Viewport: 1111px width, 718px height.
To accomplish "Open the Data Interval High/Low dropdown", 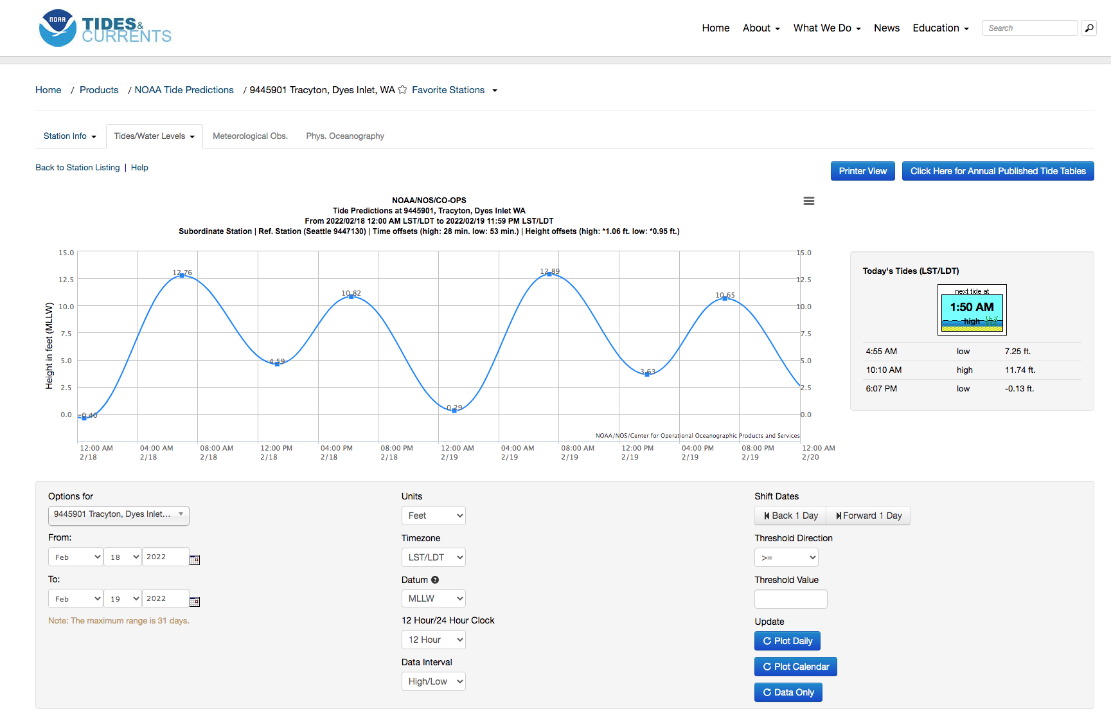I will click(x=434, y=681).
